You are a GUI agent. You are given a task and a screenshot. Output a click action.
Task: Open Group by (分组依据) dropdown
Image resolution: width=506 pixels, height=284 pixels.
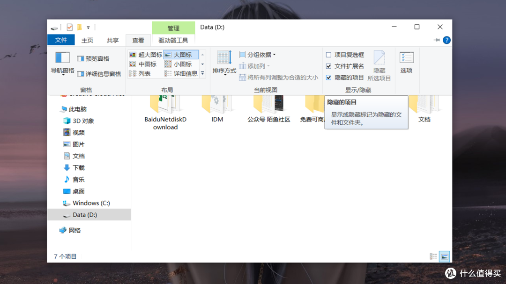point(258,55)
